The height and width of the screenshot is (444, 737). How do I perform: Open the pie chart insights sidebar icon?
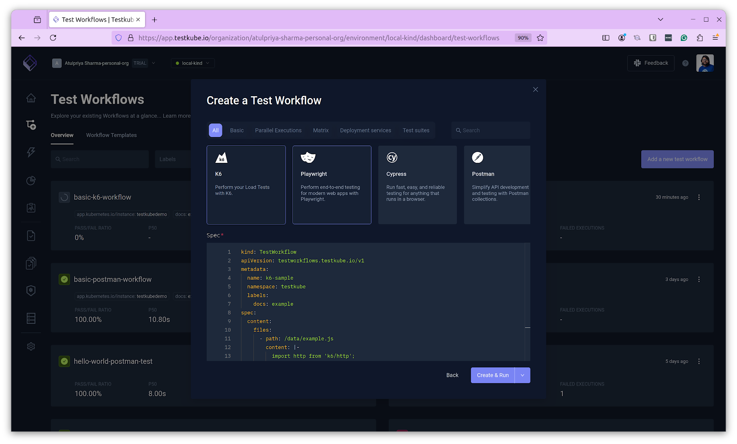(31, 180)
